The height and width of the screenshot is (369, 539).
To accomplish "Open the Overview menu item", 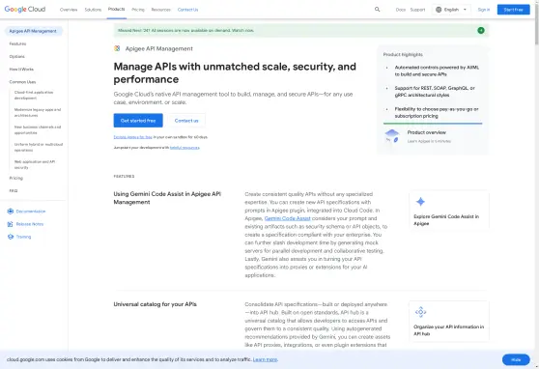I will (x=69, y=10).
